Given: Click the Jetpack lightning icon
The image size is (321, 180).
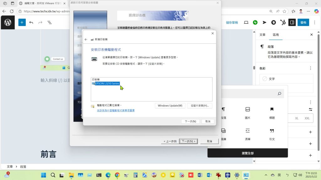Looking at the screenshot, I should click(255, 22).
